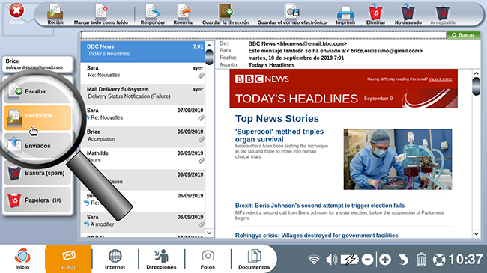This screenshot has height=273, width=487.
Task: Click the trash bin tray icon
Action: click(421, 260)
